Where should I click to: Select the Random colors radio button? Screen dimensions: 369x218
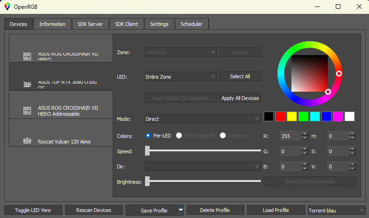coord(223,136)
